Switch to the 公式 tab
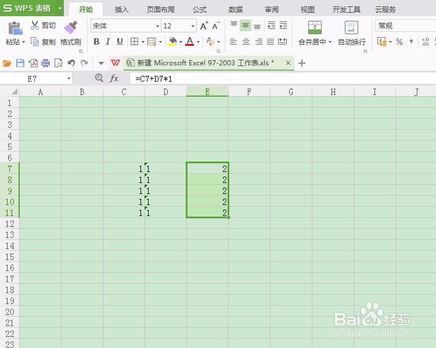Viewport: 436px width, 348px height. (x=200, y=10)
